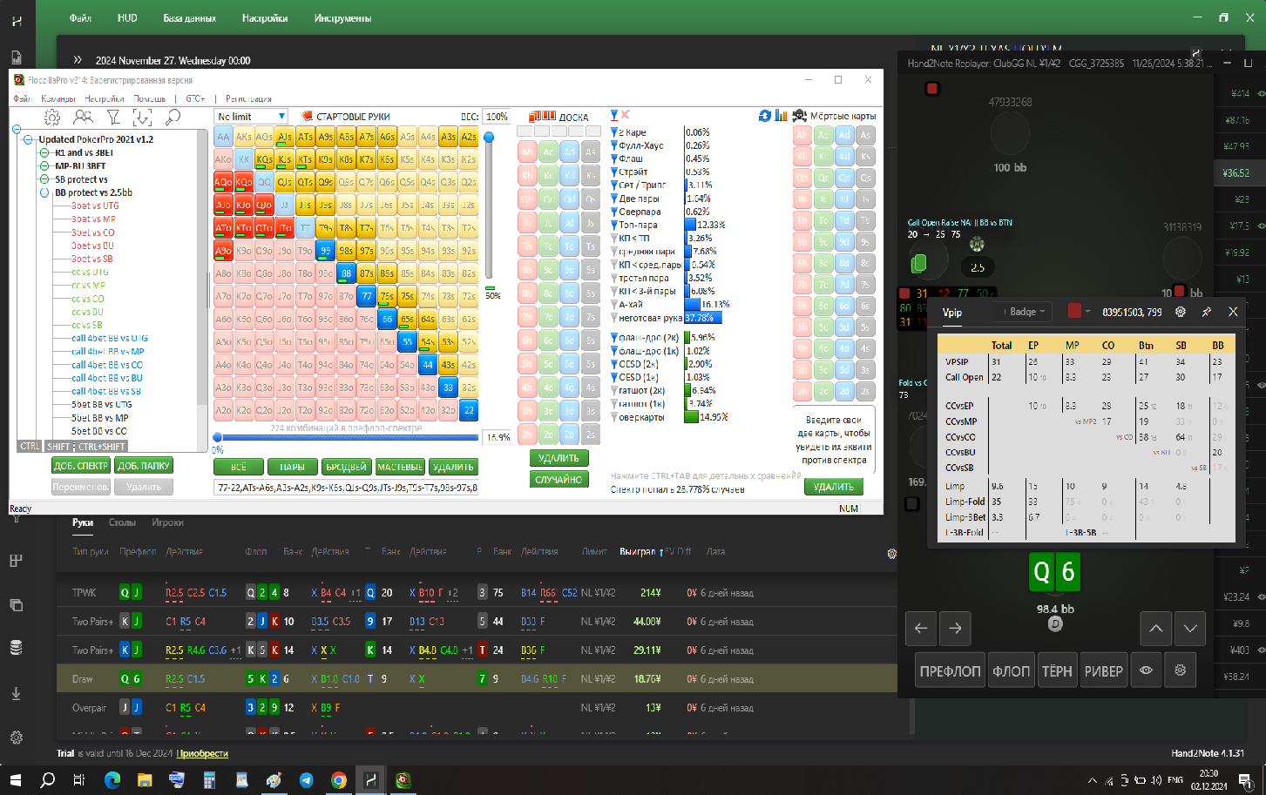Toggle the гатшот (2к) filter funnel
The width and height of the screenshot is (1266, 795).
614,390
